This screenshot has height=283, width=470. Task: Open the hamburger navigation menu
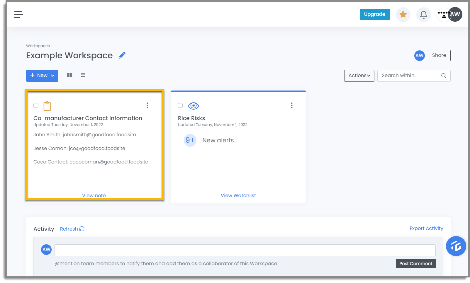pos(19,14)
